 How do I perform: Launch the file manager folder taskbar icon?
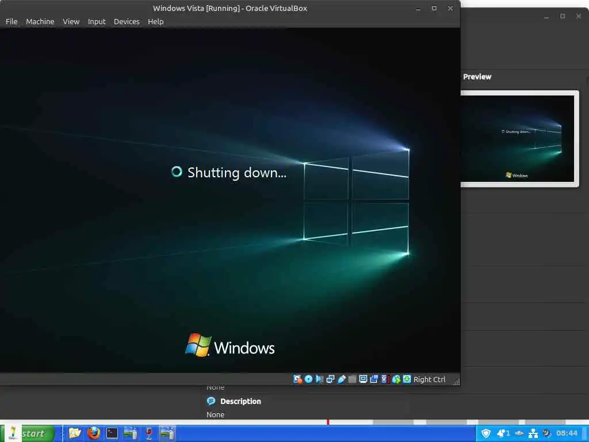click(x=75, y=433)
